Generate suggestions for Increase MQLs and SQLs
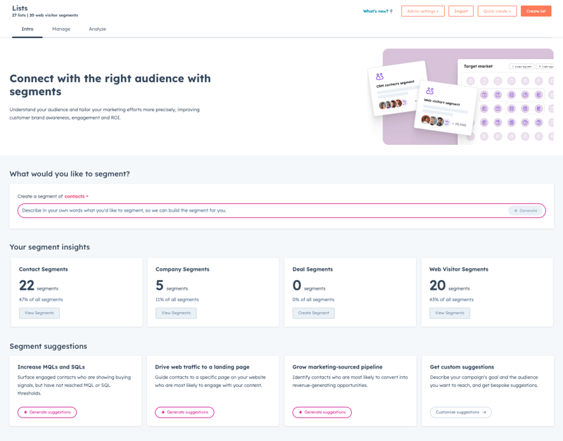The height and width of the screenshot is (441, 563). click(47, 412)
